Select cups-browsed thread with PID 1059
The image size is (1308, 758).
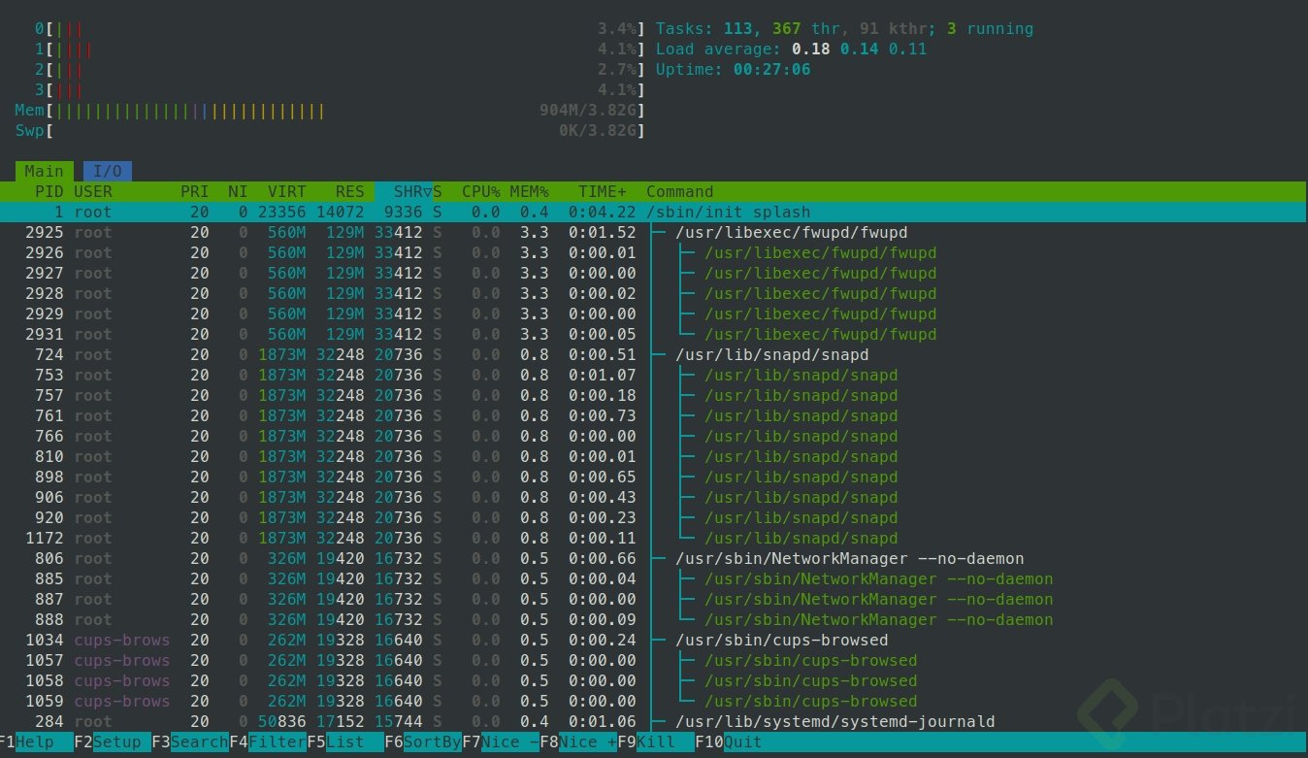tap(654, 702)
